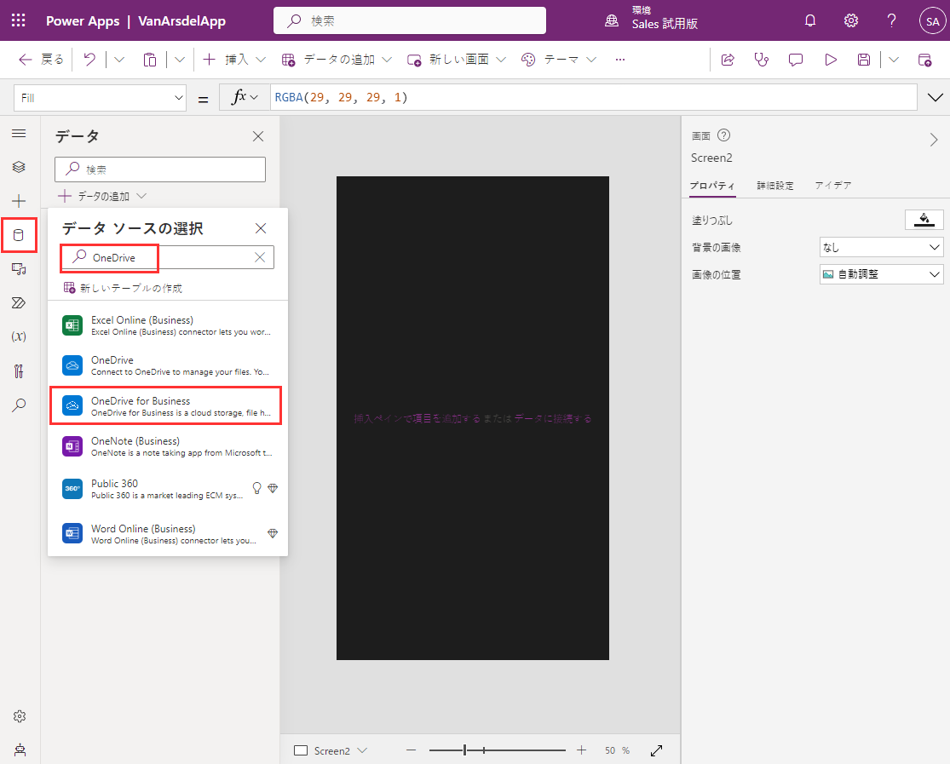Open SA account avatar
Screen dimensions: 950x764
coord(932,20)
